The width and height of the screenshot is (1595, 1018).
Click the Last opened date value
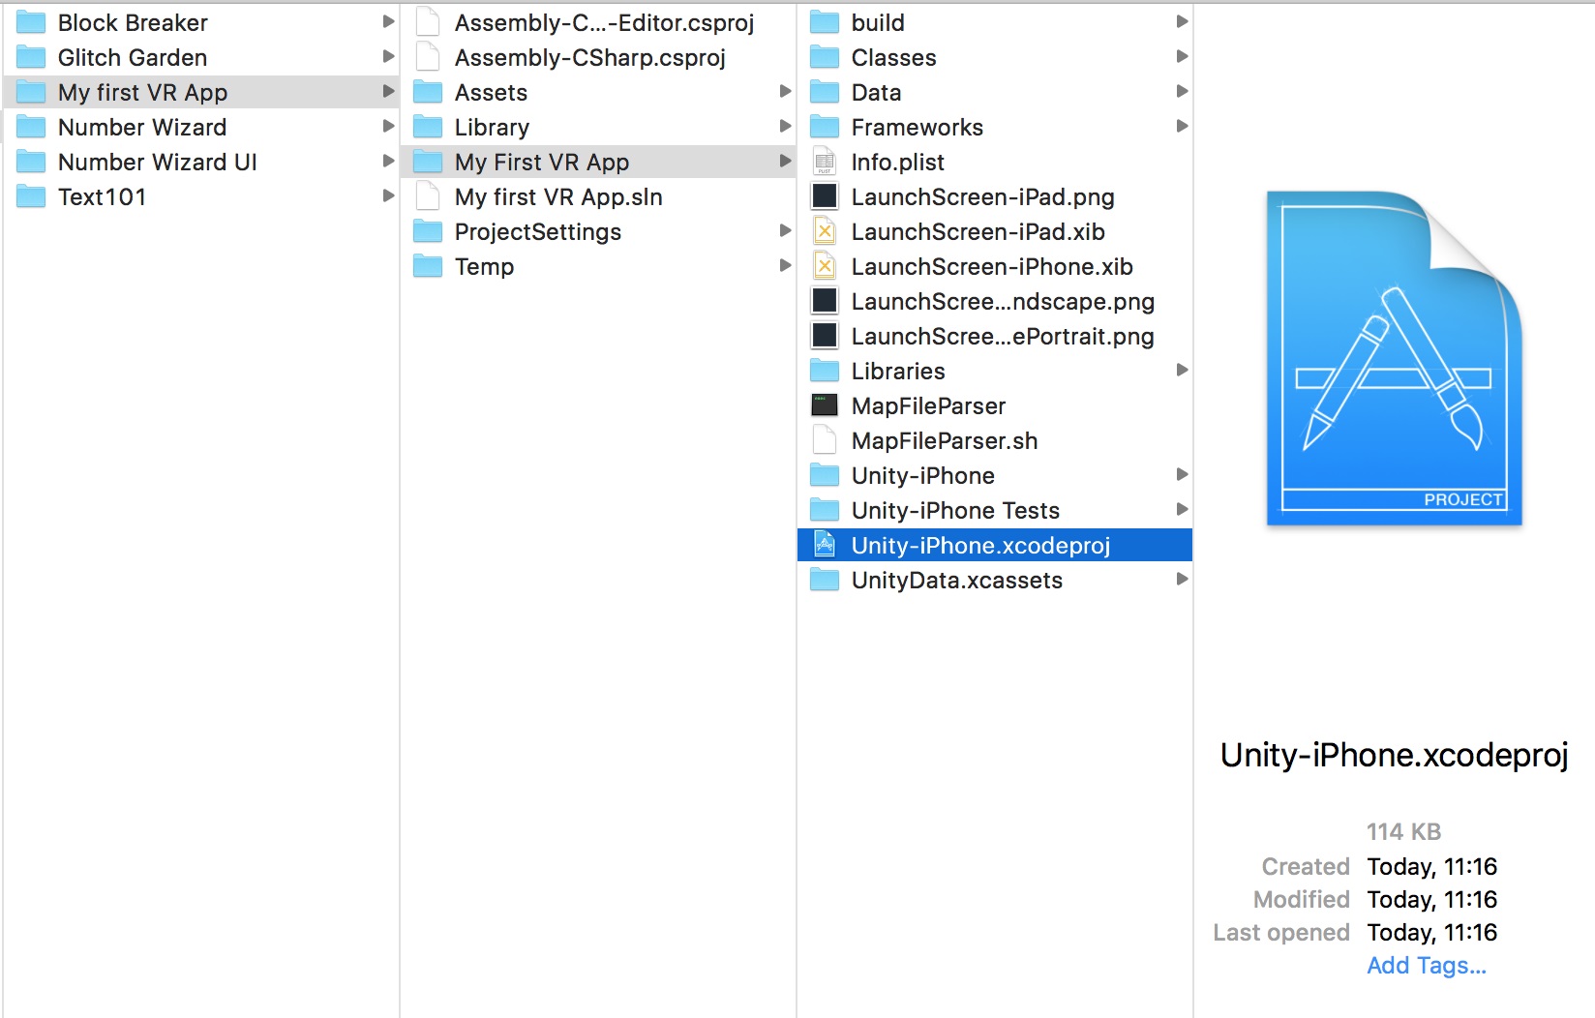pyautogui.click(x=1432, y=933)
